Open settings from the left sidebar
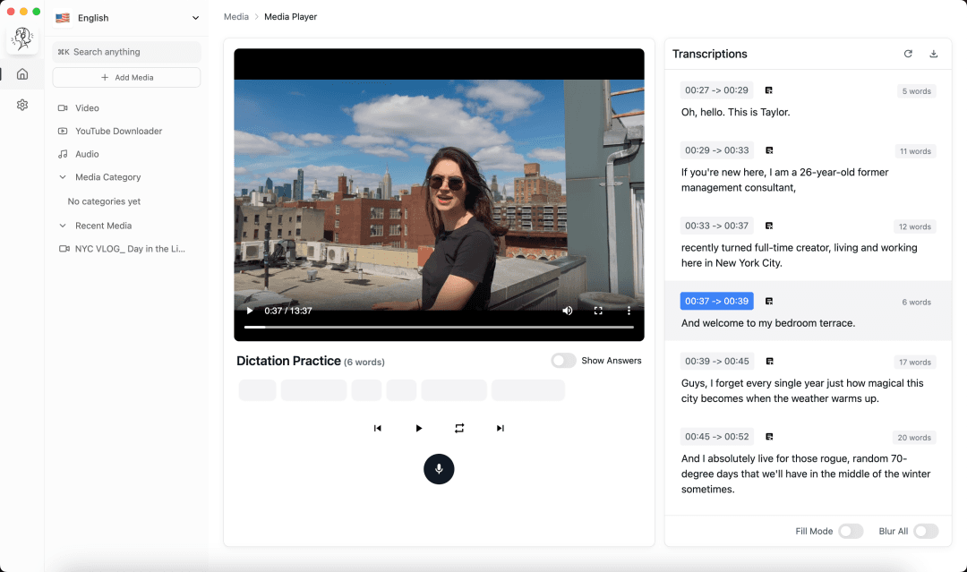Image resolution: width=967 pixels, height=572 pixels. coord(22,105)
